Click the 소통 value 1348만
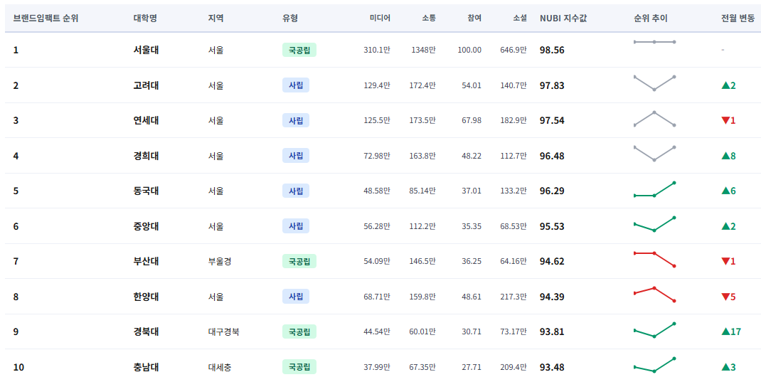Image resolution: width=761 pixels, height=382 pixels. click(x=423, y=50)
